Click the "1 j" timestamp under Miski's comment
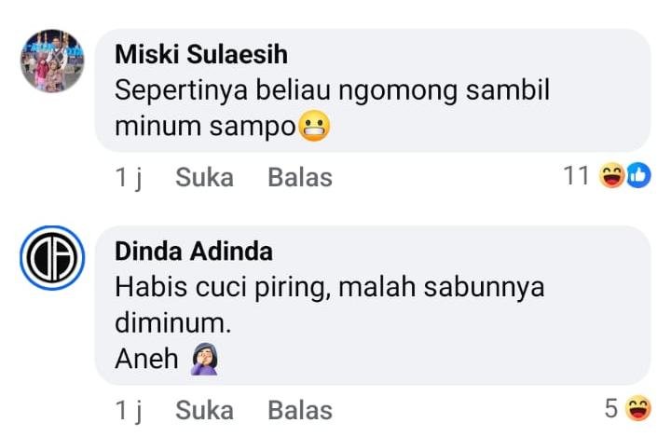This screenshot has height=437, width=671. pyautogui.click(x=129, y=177)
